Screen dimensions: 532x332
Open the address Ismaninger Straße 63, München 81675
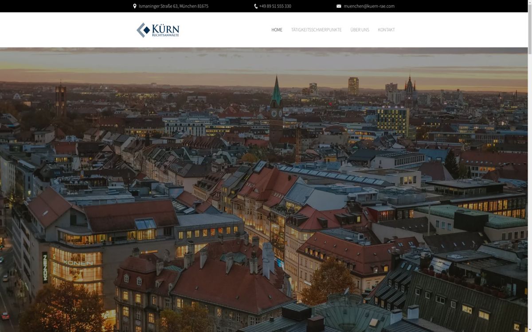coord(174,6)
